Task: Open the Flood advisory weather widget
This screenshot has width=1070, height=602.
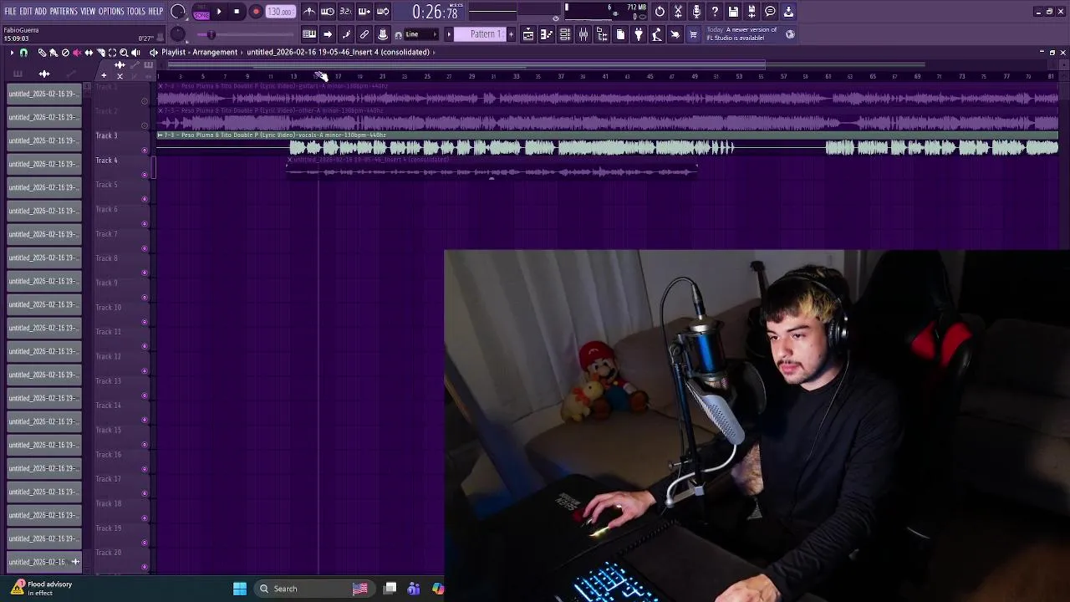Action: coord(42,588)
